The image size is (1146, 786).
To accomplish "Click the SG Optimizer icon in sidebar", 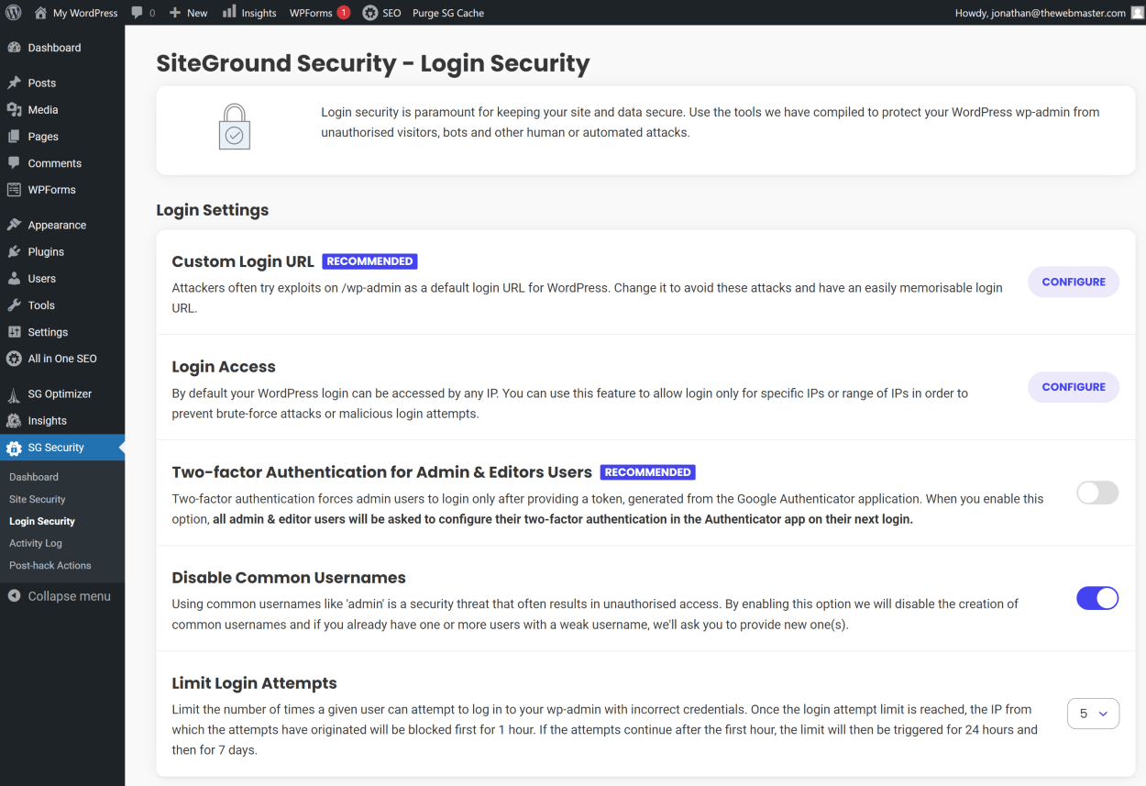I will point(14,394).
